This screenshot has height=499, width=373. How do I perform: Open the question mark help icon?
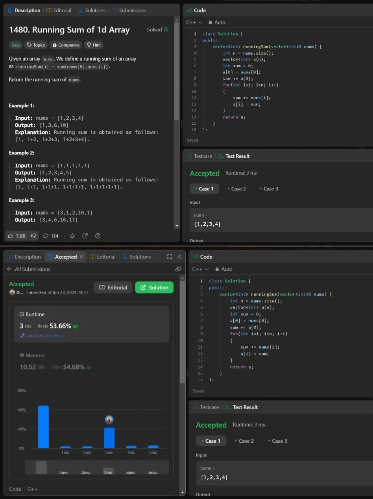[x=98, y=236]
